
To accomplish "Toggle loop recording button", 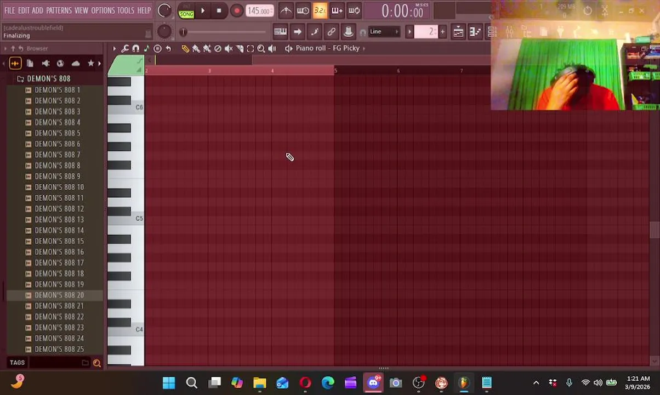I will click(x=354, y=10).
